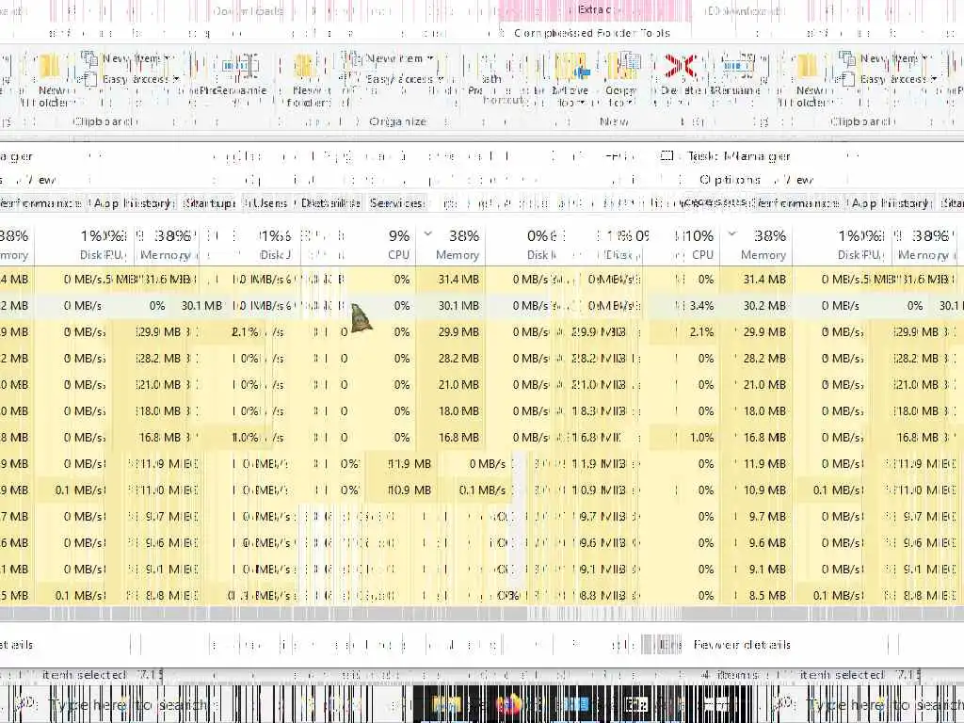The width and height of the screenshot is (964, 723).
Task: Switch to the Services tab
Action: coord(397,203)
